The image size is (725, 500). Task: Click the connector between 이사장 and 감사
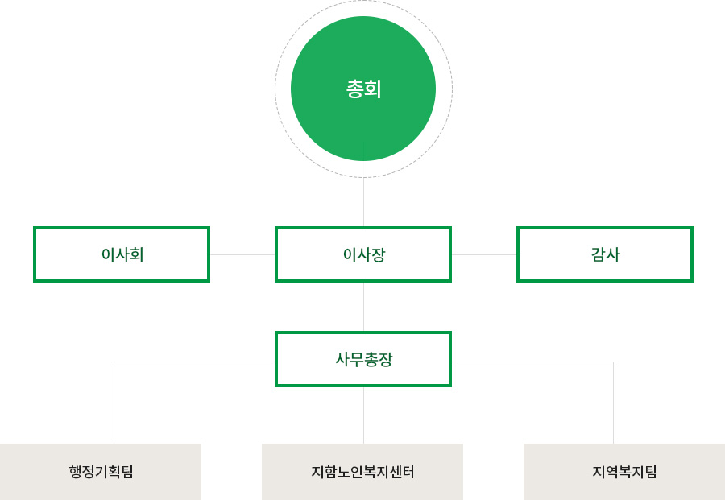coord(484,254)
